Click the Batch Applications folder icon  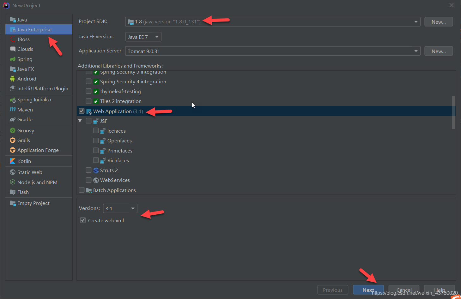pos(89,190)
